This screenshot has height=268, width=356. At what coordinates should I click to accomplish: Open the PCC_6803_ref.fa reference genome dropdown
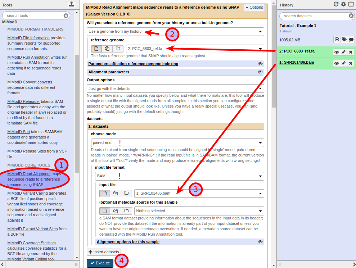pyautogui.click(x=195, y=49)
